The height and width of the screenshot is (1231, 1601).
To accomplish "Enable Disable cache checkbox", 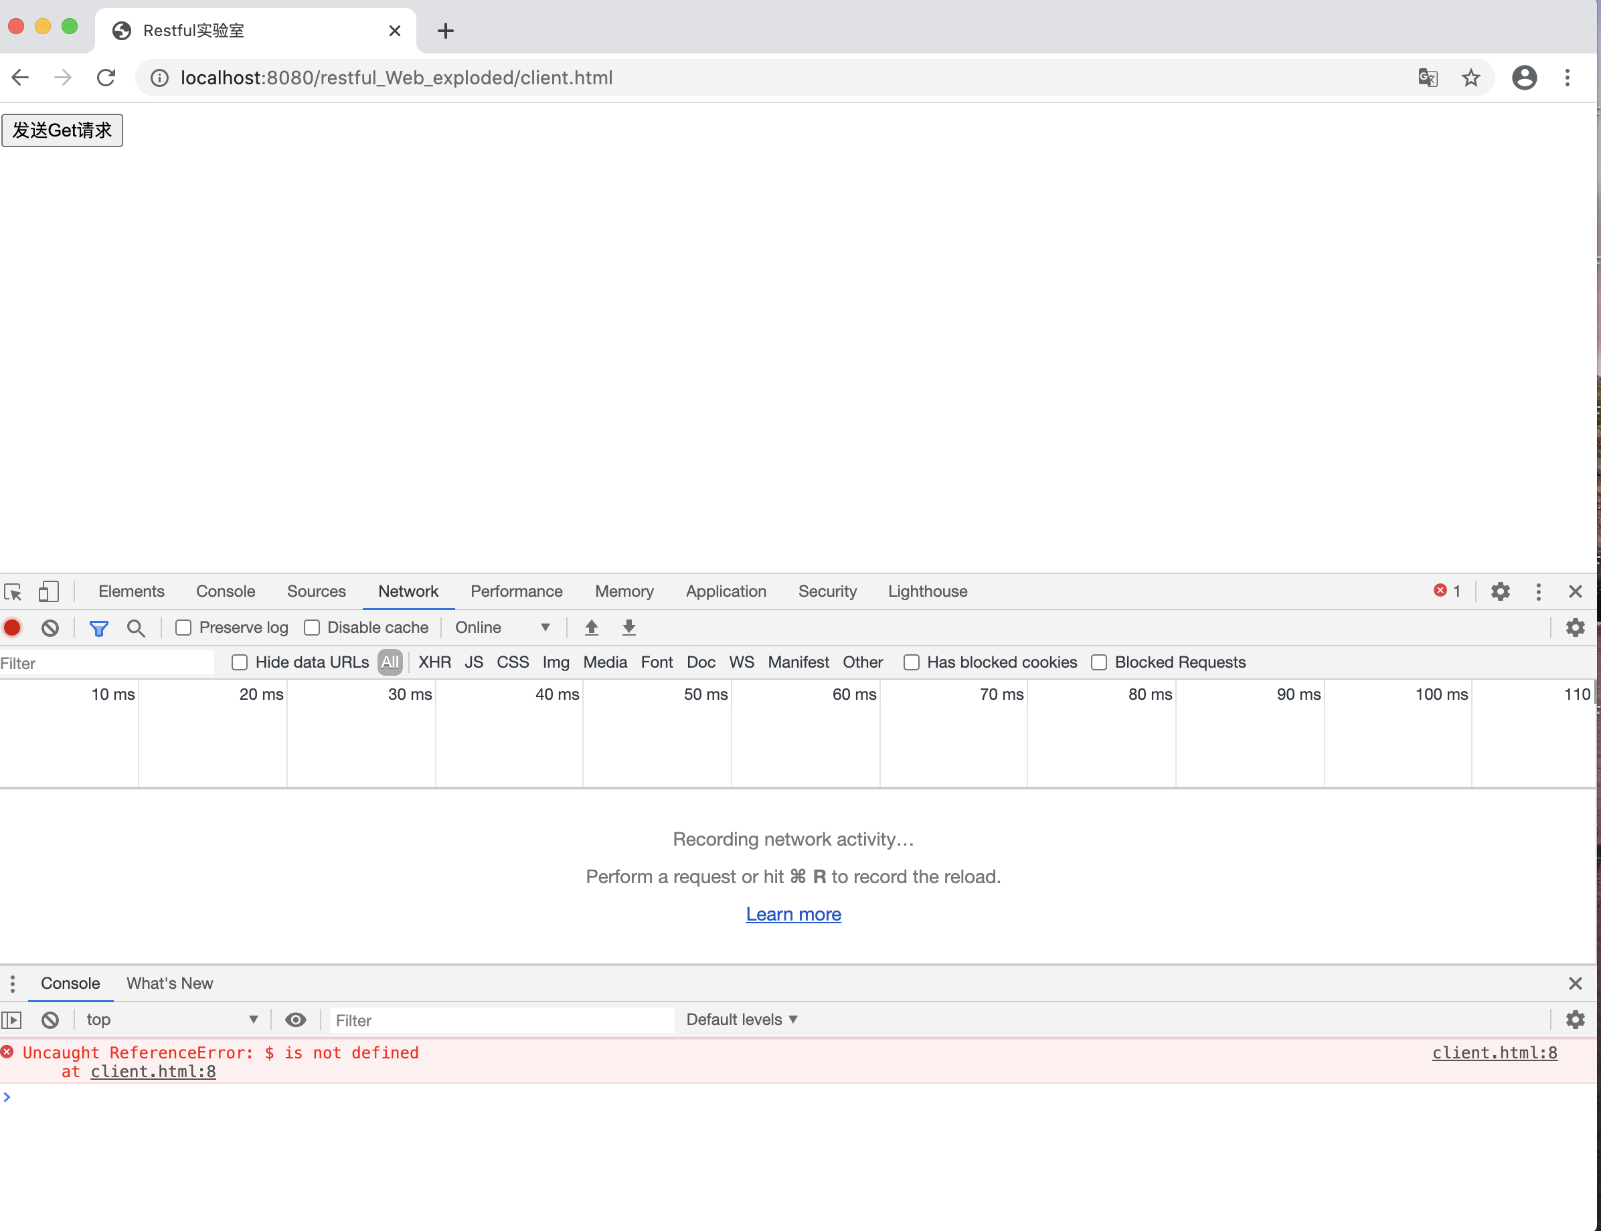I will click(x=311, y=628).
